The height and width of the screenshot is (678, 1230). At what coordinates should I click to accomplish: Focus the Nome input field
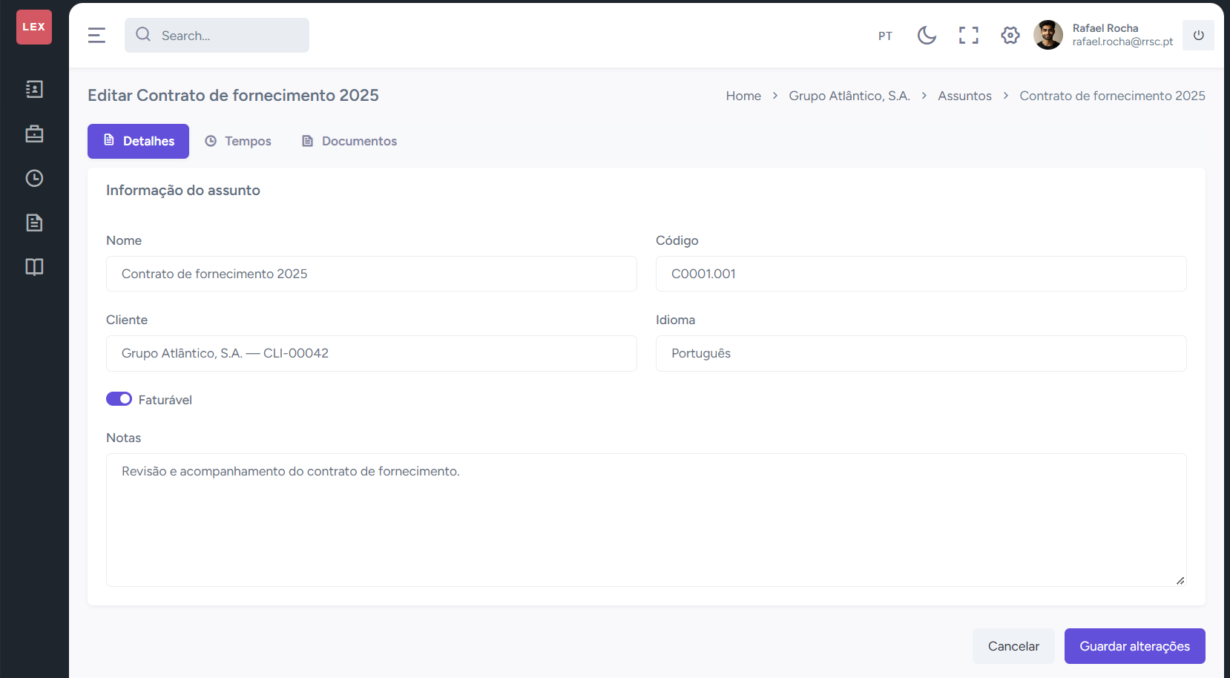(x=372, y=274)
